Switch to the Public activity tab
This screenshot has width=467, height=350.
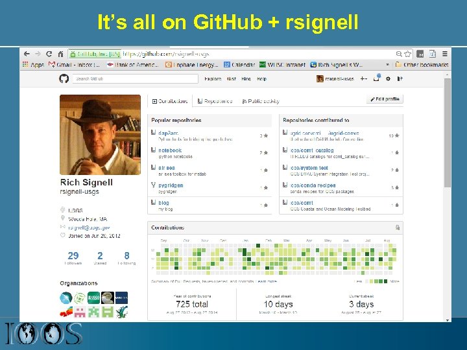point(261,101)
